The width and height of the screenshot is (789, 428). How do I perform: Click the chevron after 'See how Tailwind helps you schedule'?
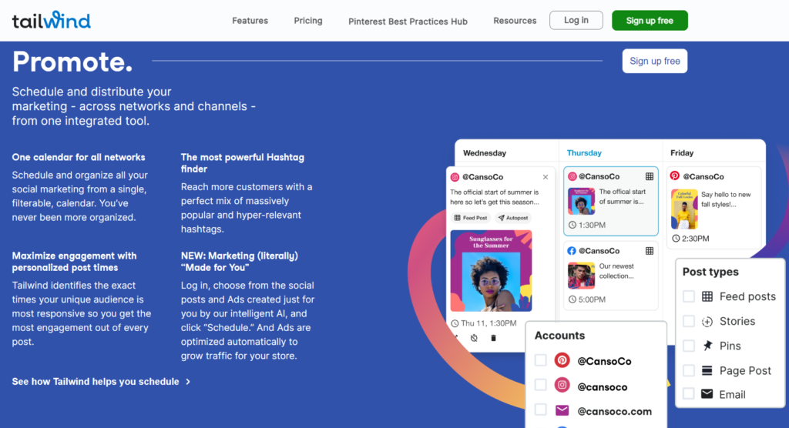pos(188,382)
